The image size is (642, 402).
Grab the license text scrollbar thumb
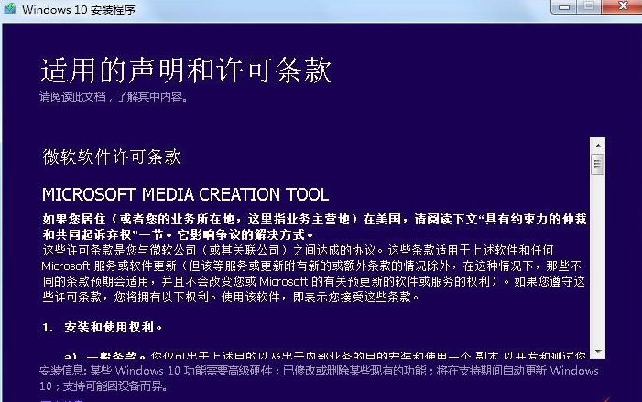pos(597,165)
